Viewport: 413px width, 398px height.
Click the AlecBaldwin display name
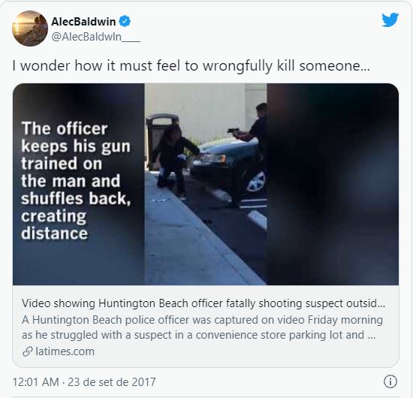point(83,21)
